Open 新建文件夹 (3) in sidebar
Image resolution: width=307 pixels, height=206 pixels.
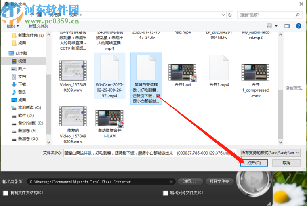pos(28,35)
